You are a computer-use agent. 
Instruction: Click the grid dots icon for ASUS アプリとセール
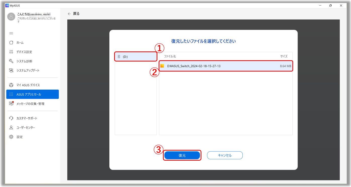pyautogui.click(x=11, y=94)
